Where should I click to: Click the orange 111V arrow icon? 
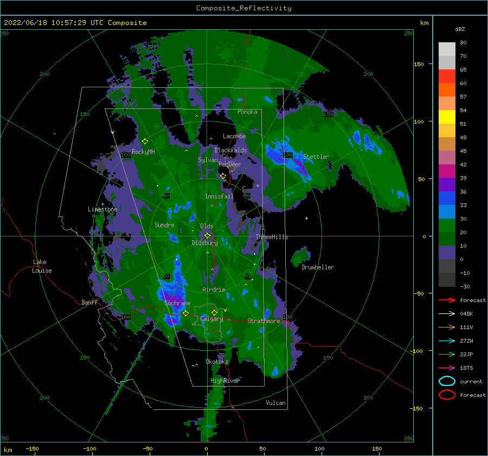coord(447,327)
